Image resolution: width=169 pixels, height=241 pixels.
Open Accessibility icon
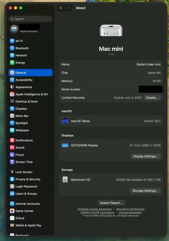pos(12,80)
